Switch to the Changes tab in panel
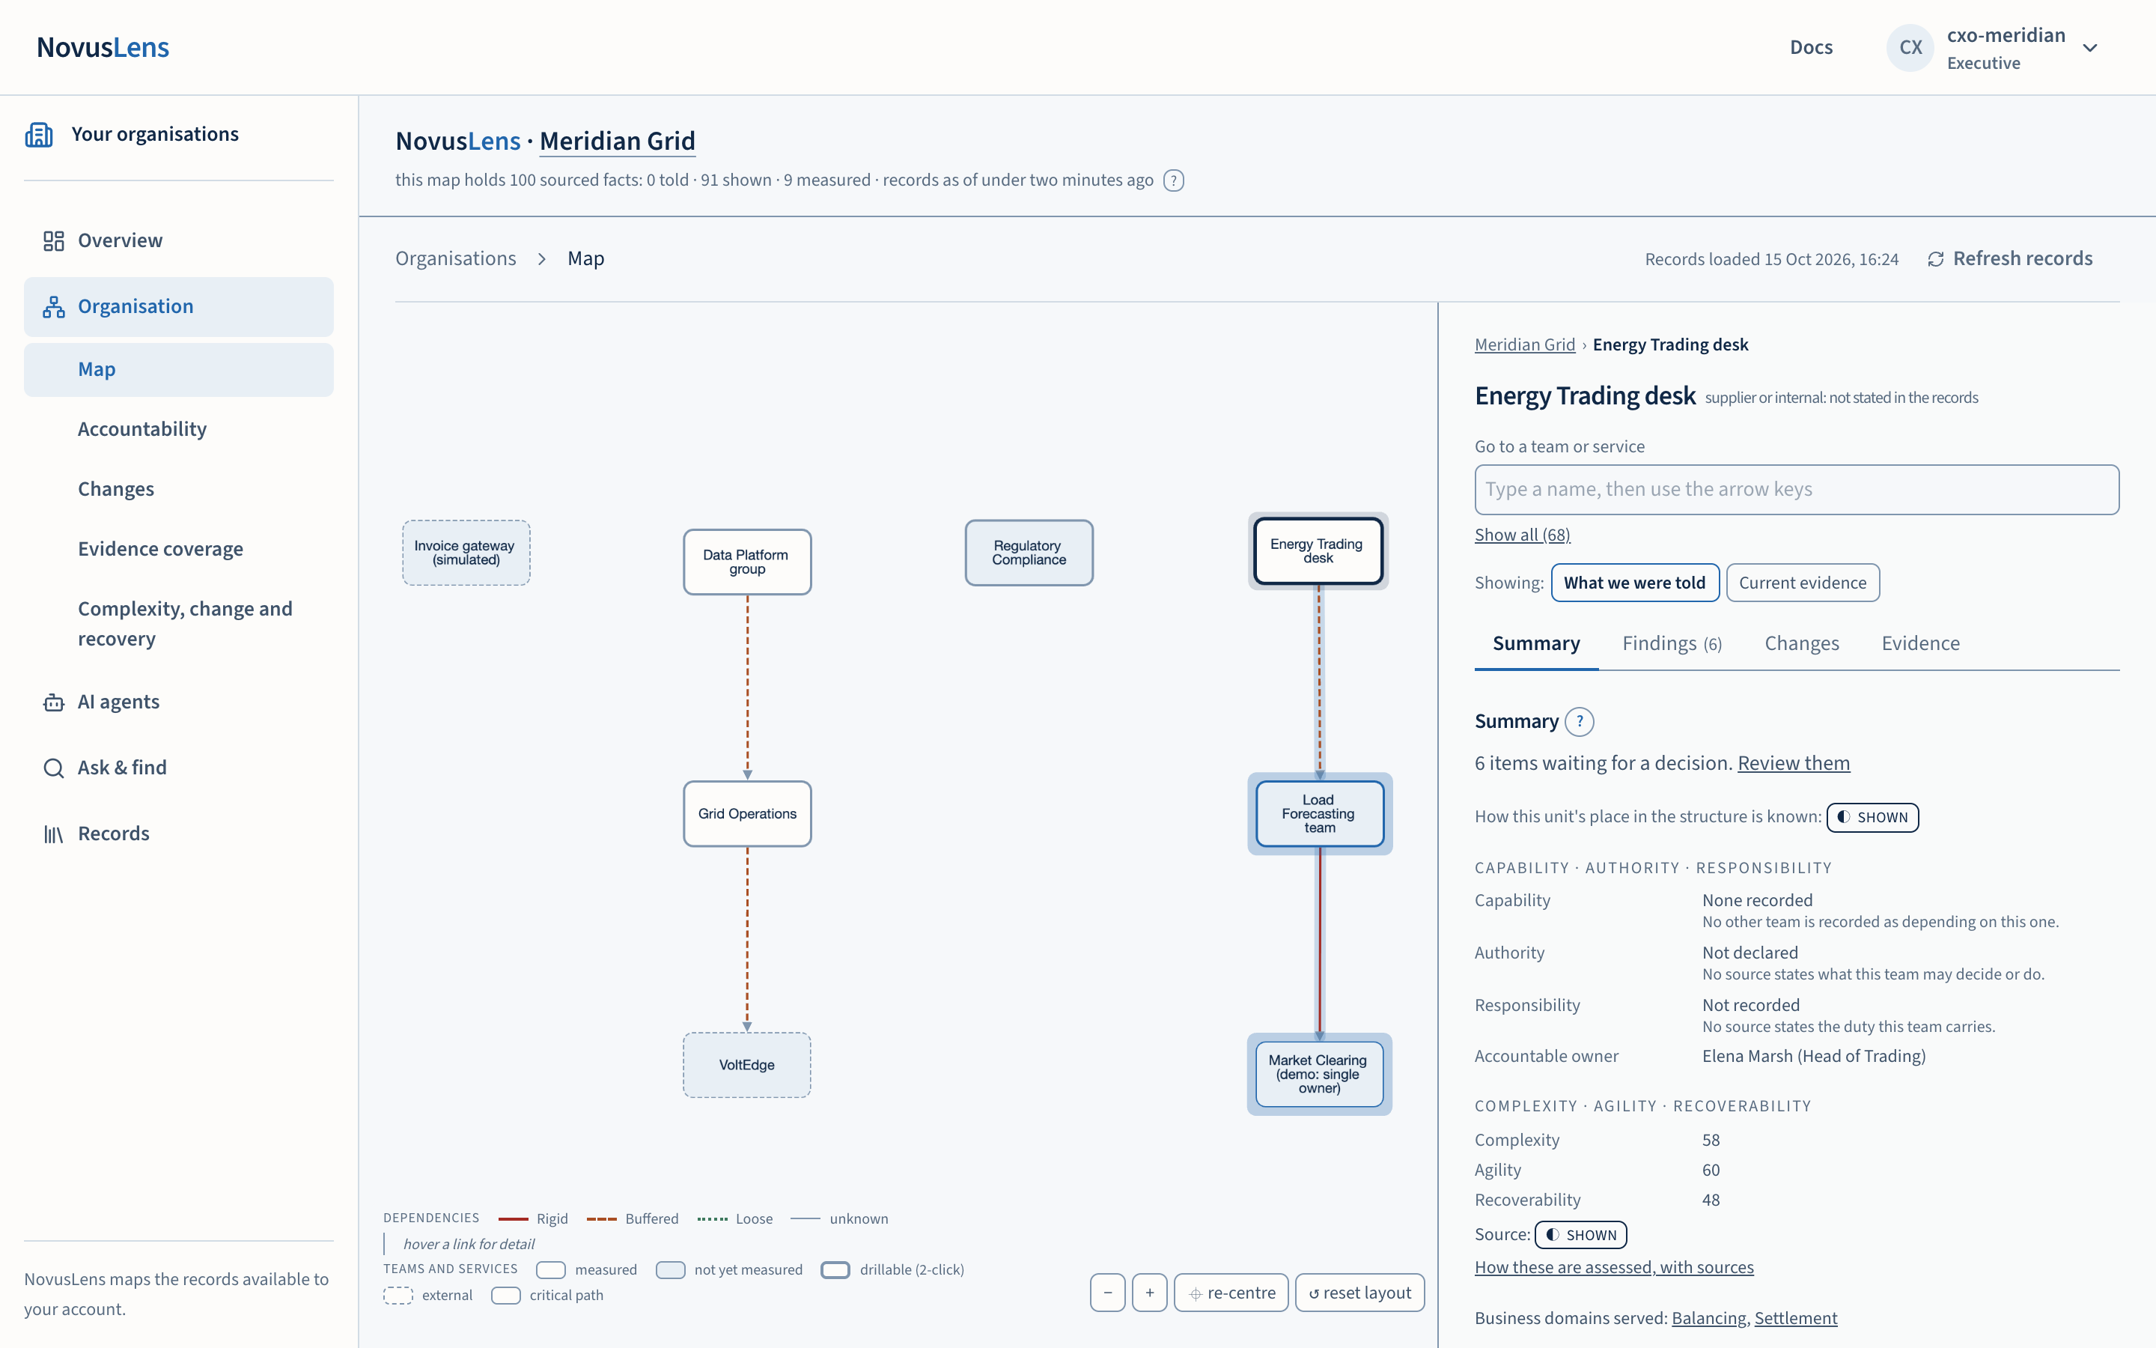This screenshot has width=2156, height=1348. [x=1801, y=643]
